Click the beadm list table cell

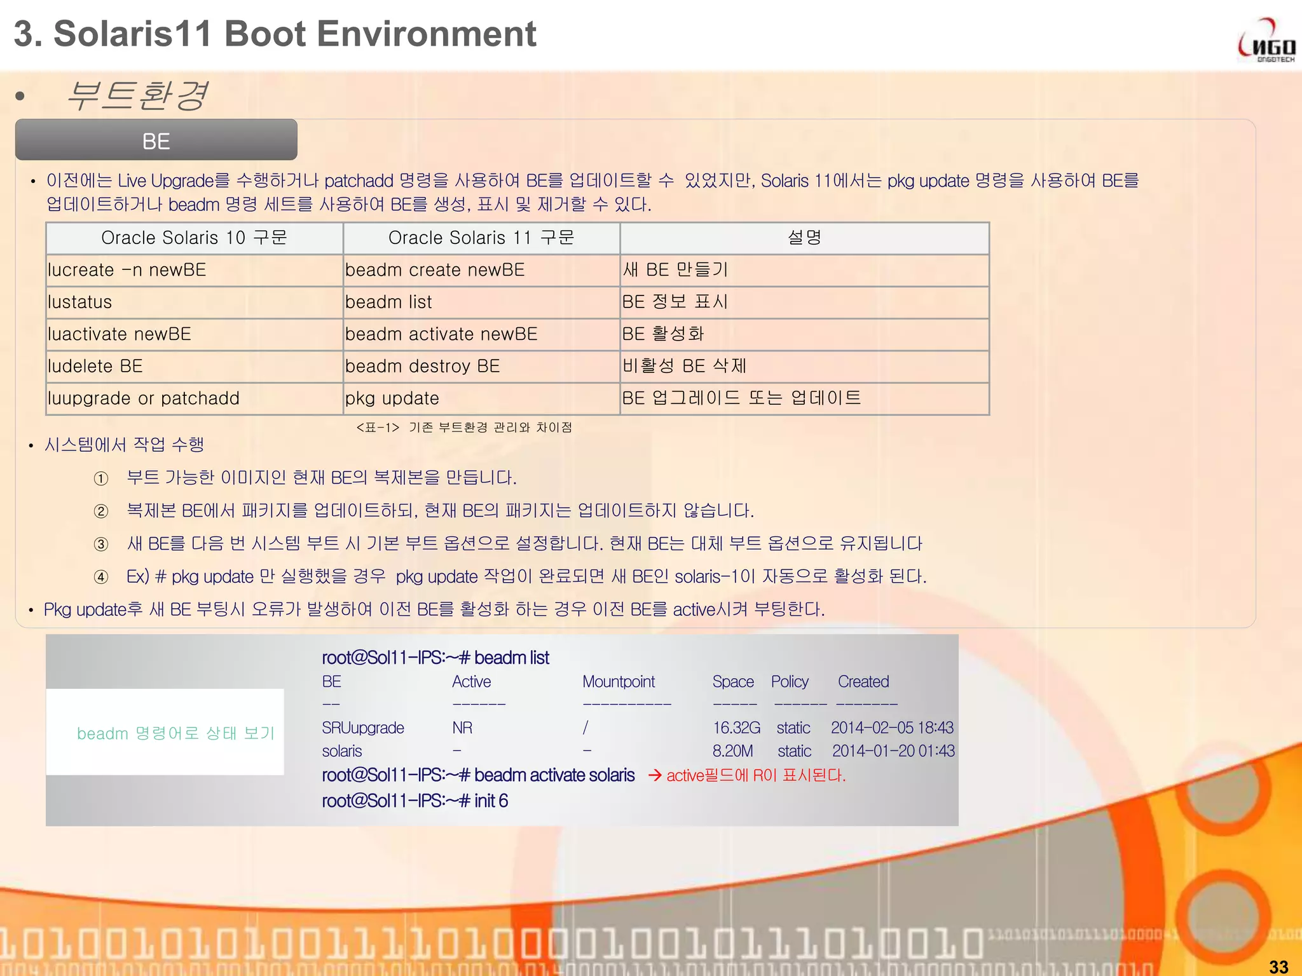pos(481,302)
